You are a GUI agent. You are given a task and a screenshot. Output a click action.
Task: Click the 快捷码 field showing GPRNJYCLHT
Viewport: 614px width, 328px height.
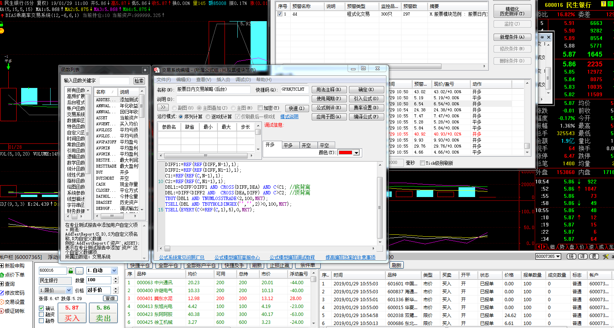(294, 89)
